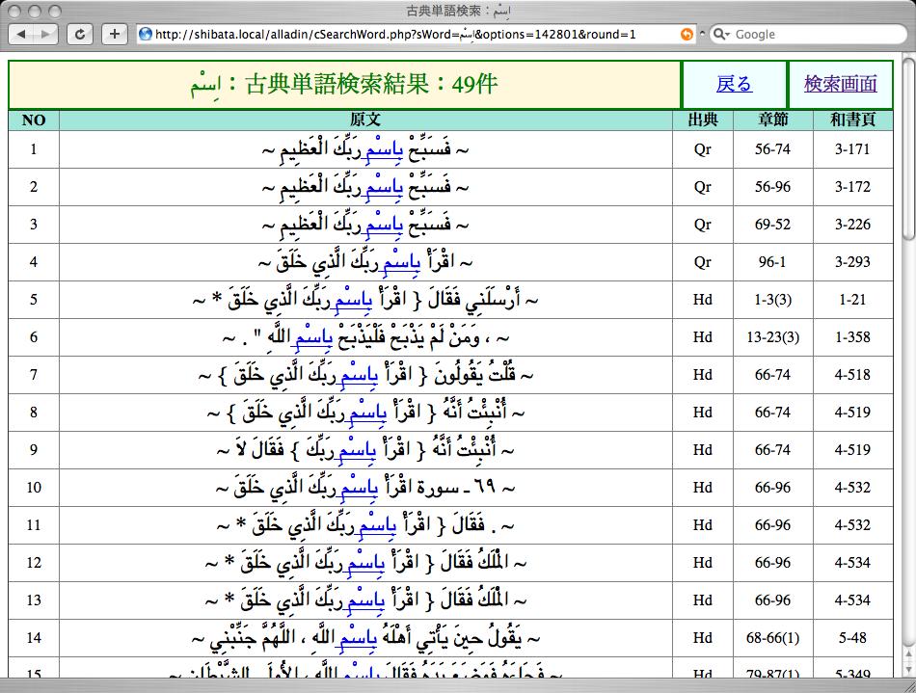
Task: Open the Google search magnifier dropdown
Action: pos(721,35)
